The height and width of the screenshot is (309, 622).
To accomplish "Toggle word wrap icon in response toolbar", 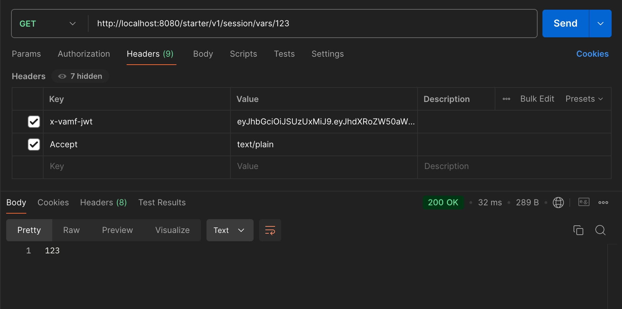I will click(x=270, y=230).
